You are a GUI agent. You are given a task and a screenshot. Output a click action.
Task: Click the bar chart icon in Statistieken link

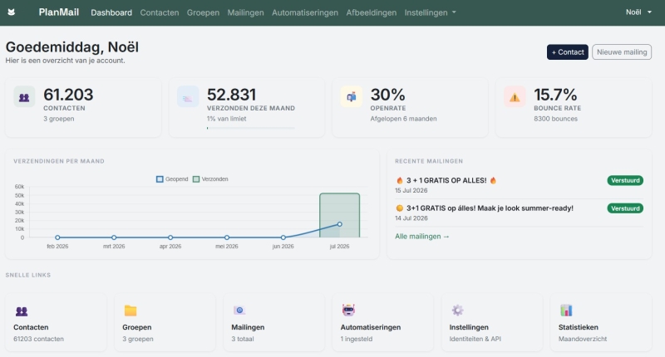566,310
